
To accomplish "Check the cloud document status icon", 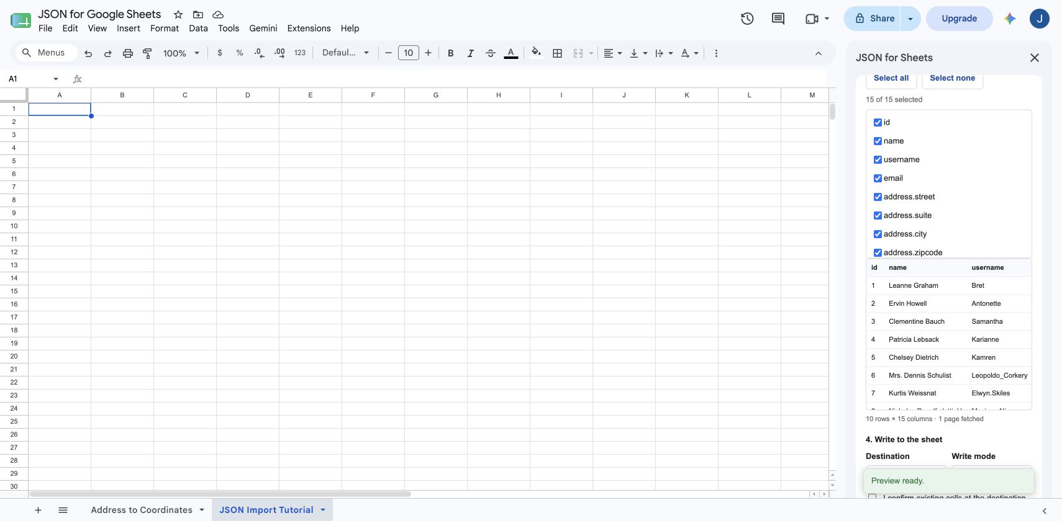I will (x=218, y=14).
